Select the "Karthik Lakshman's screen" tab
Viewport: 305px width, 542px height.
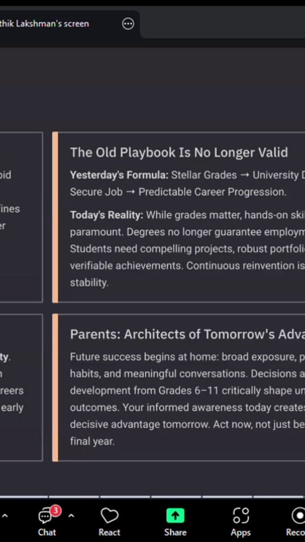(44, 24)
